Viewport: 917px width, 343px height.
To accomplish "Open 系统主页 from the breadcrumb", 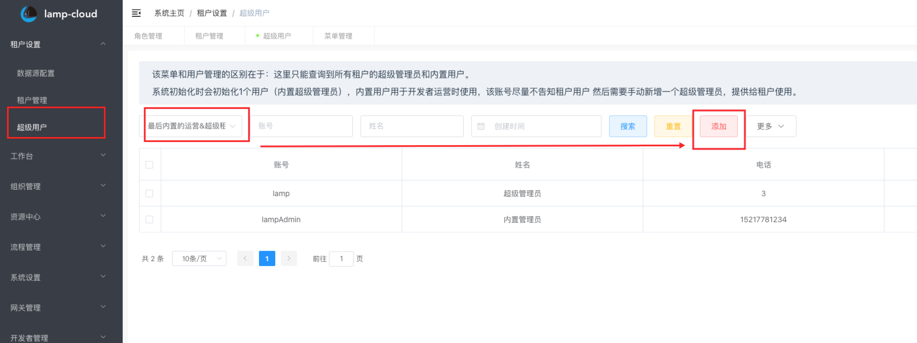I will click(x=169, y=13).
